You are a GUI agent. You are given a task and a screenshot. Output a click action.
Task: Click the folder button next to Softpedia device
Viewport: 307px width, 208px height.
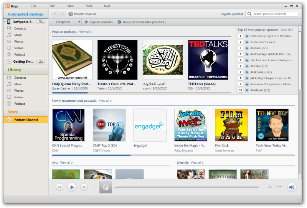[41, 22]
